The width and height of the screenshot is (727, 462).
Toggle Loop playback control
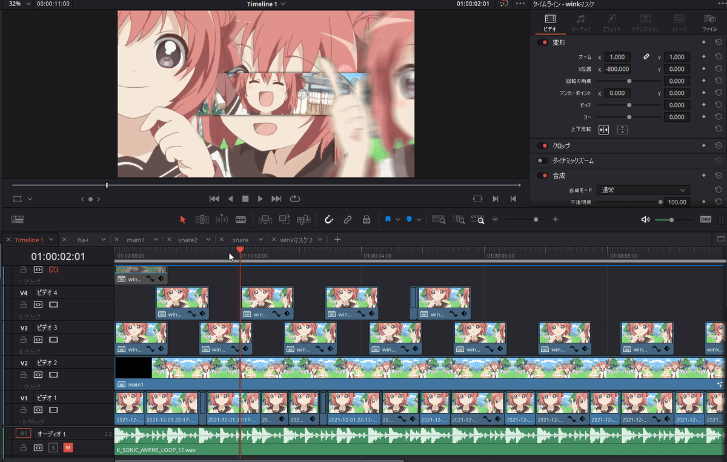click(x=295, y=199)
